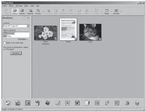Viewport: 145px width, 111px height.
Task: Click the Numériser toolbar icon
Action: 15,11
